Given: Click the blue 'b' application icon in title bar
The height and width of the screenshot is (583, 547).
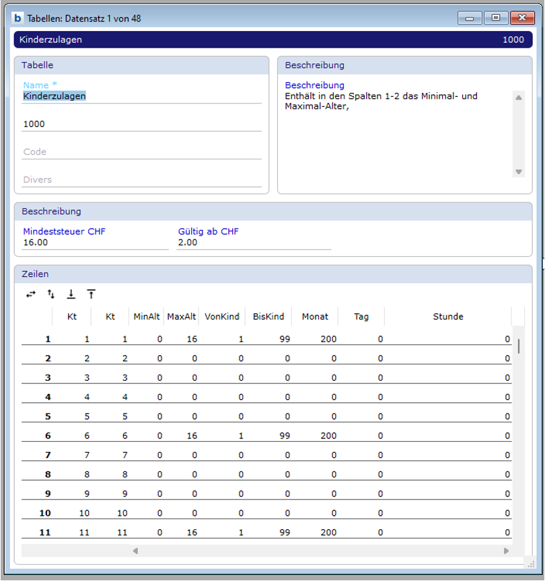Looking at the screenshot, I should [19, 18].
